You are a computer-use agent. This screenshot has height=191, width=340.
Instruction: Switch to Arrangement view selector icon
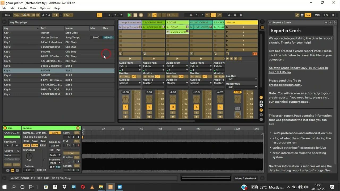262,22
